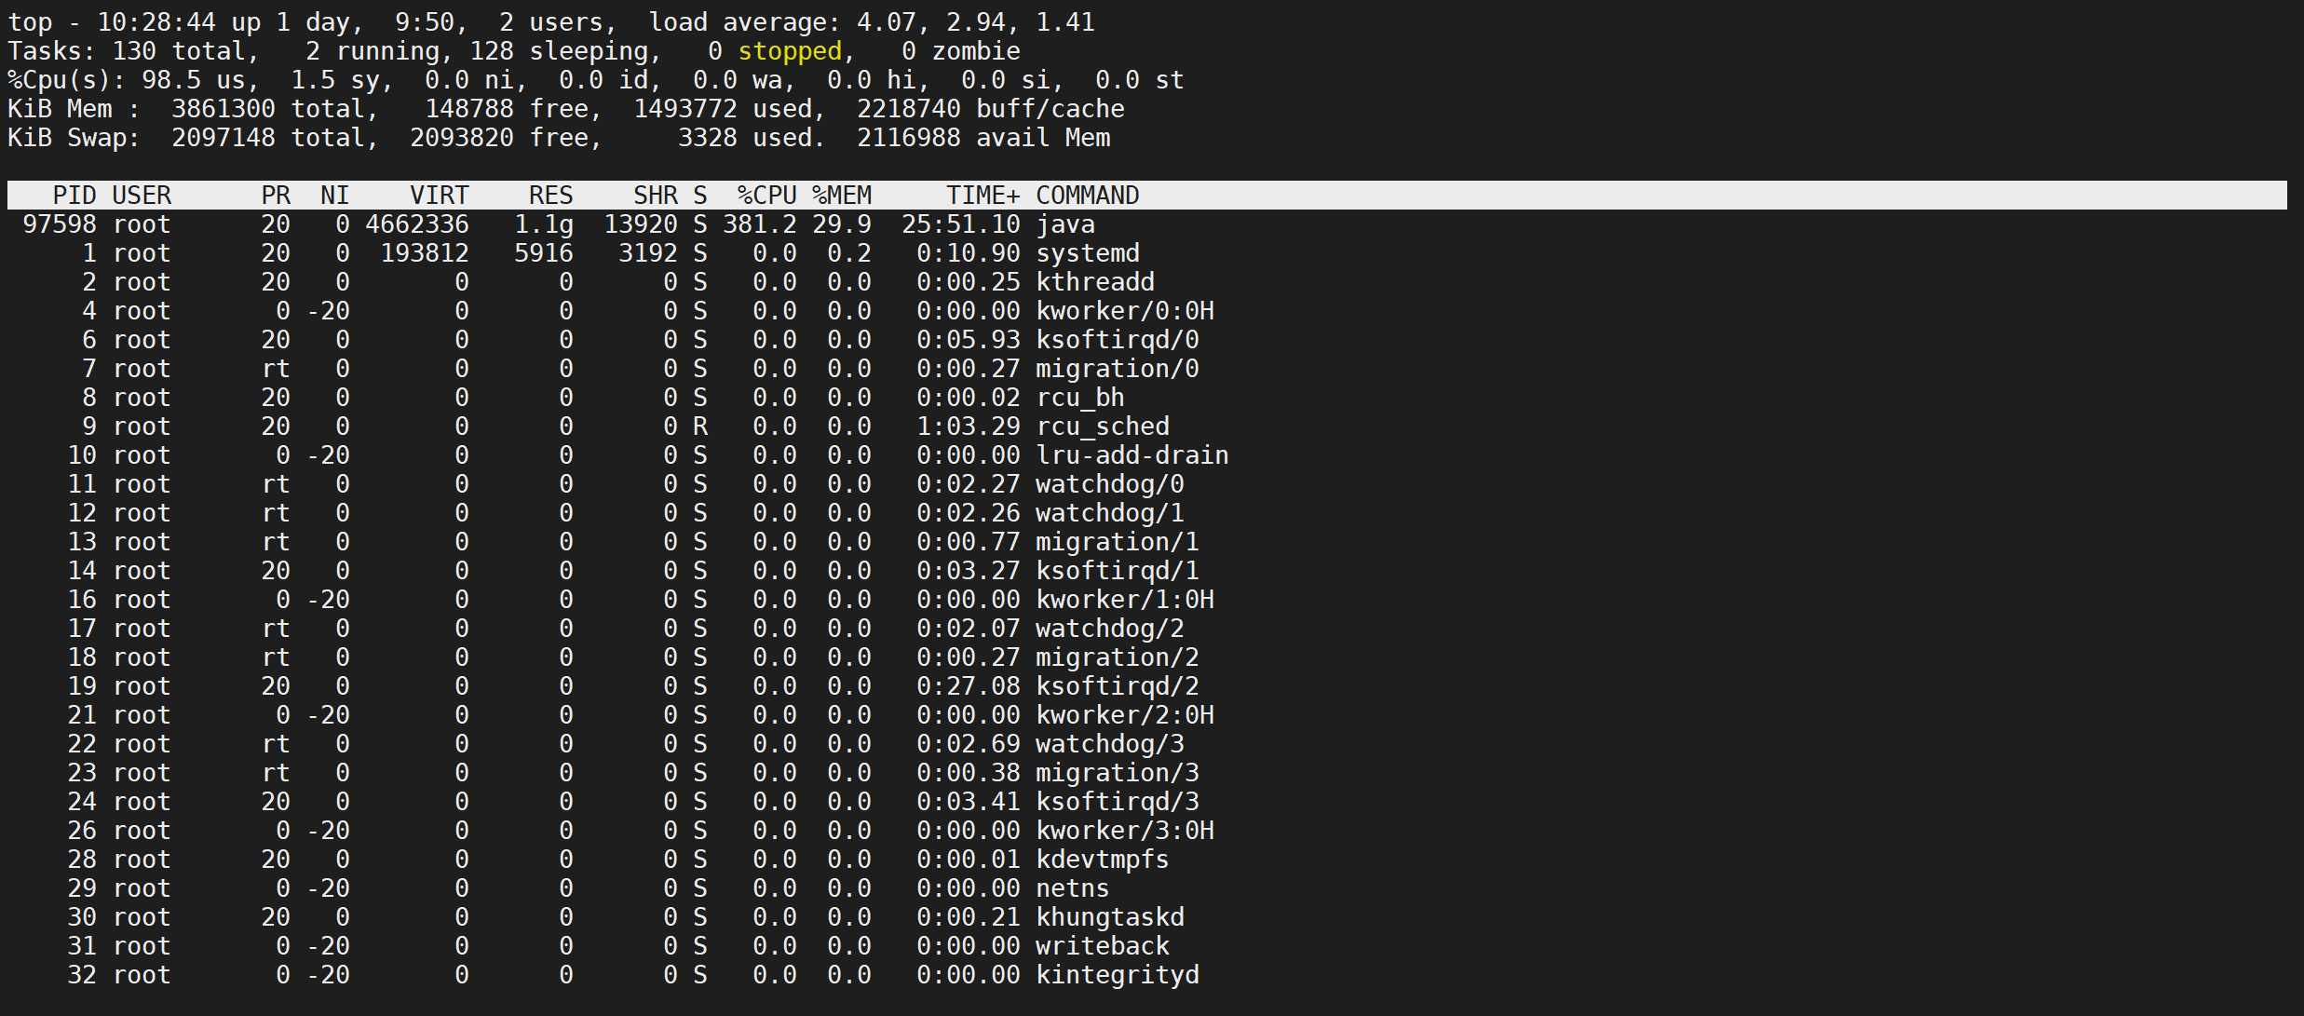The image size is (2304, 1016).
Task: Click migration/0 process name
Action: tap(1118, 369)
